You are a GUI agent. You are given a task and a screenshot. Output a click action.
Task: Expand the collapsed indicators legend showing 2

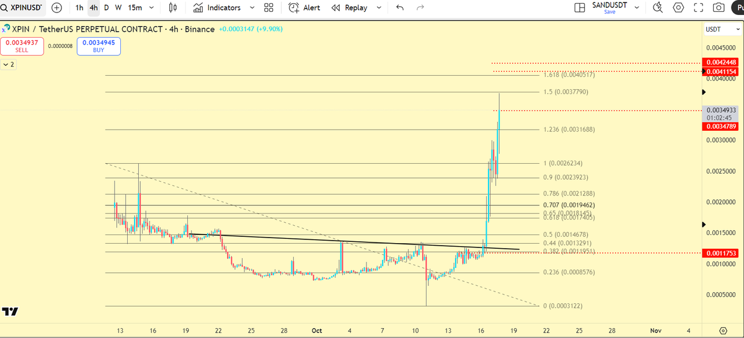tap(9, 64)
